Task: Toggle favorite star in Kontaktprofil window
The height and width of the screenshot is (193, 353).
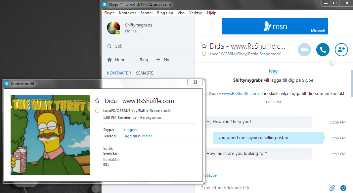Action: point(97,100)
